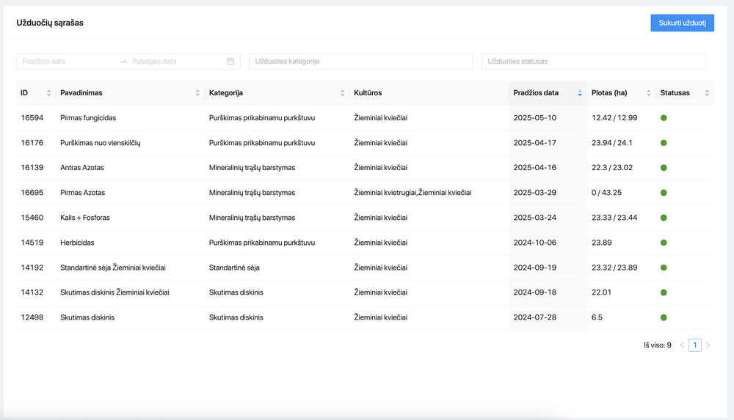Select start date 2025-03-29 cell
This screenshot has width=734, height=420.
click(x=534, y=193)
